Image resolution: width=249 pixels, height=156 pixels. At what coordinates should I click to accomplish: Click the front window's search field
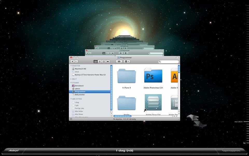point(169,62)
